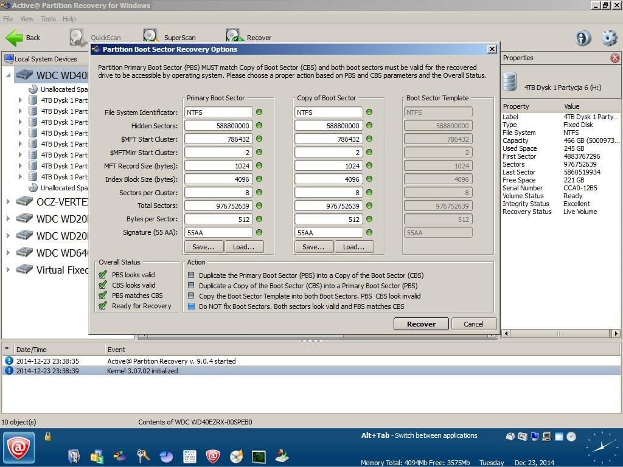
Task: Click the Properties scrollbar left arrow
Action: click(x=506, y=334)
